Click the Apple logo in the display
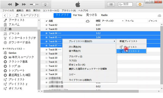Image resolution: width=163 pixels, height=98 pixels. click(x=78, y=4)
